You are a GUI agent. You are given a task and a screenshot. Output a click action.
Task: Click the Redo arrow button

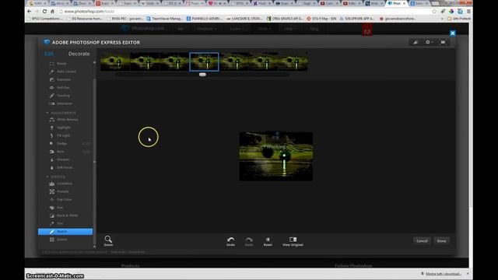[x=249, y=242]
